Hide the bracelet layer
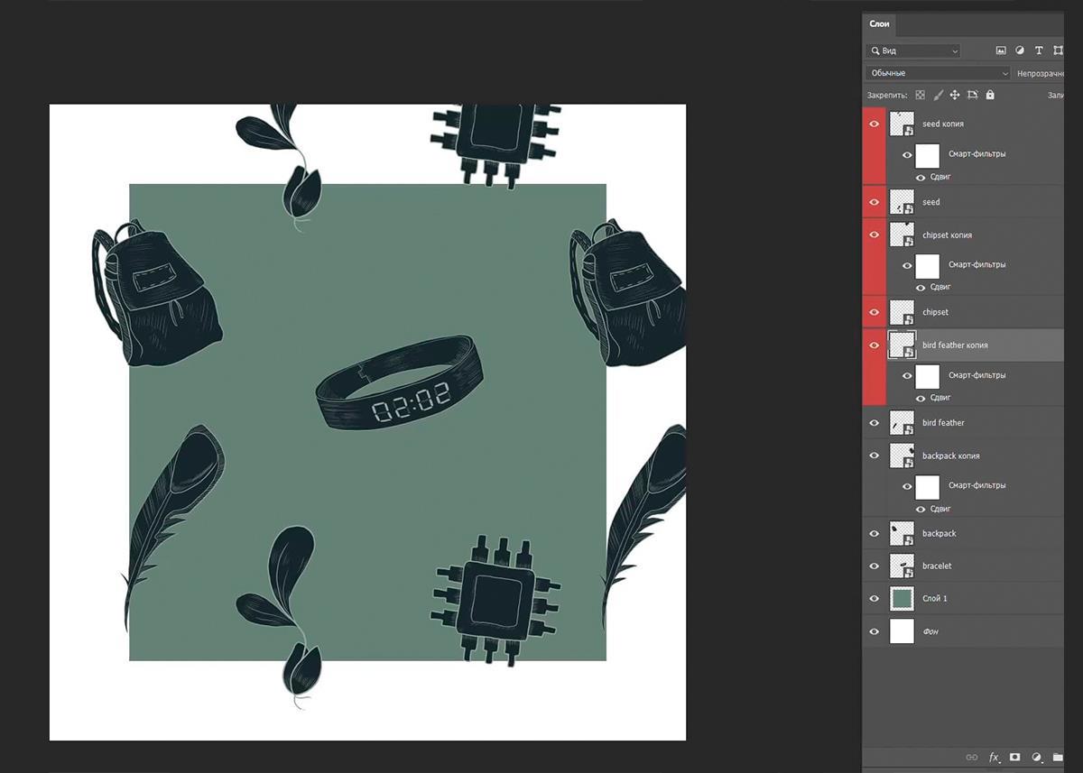The height and width of the screenshot is (773, 1083). coord(874,566)
